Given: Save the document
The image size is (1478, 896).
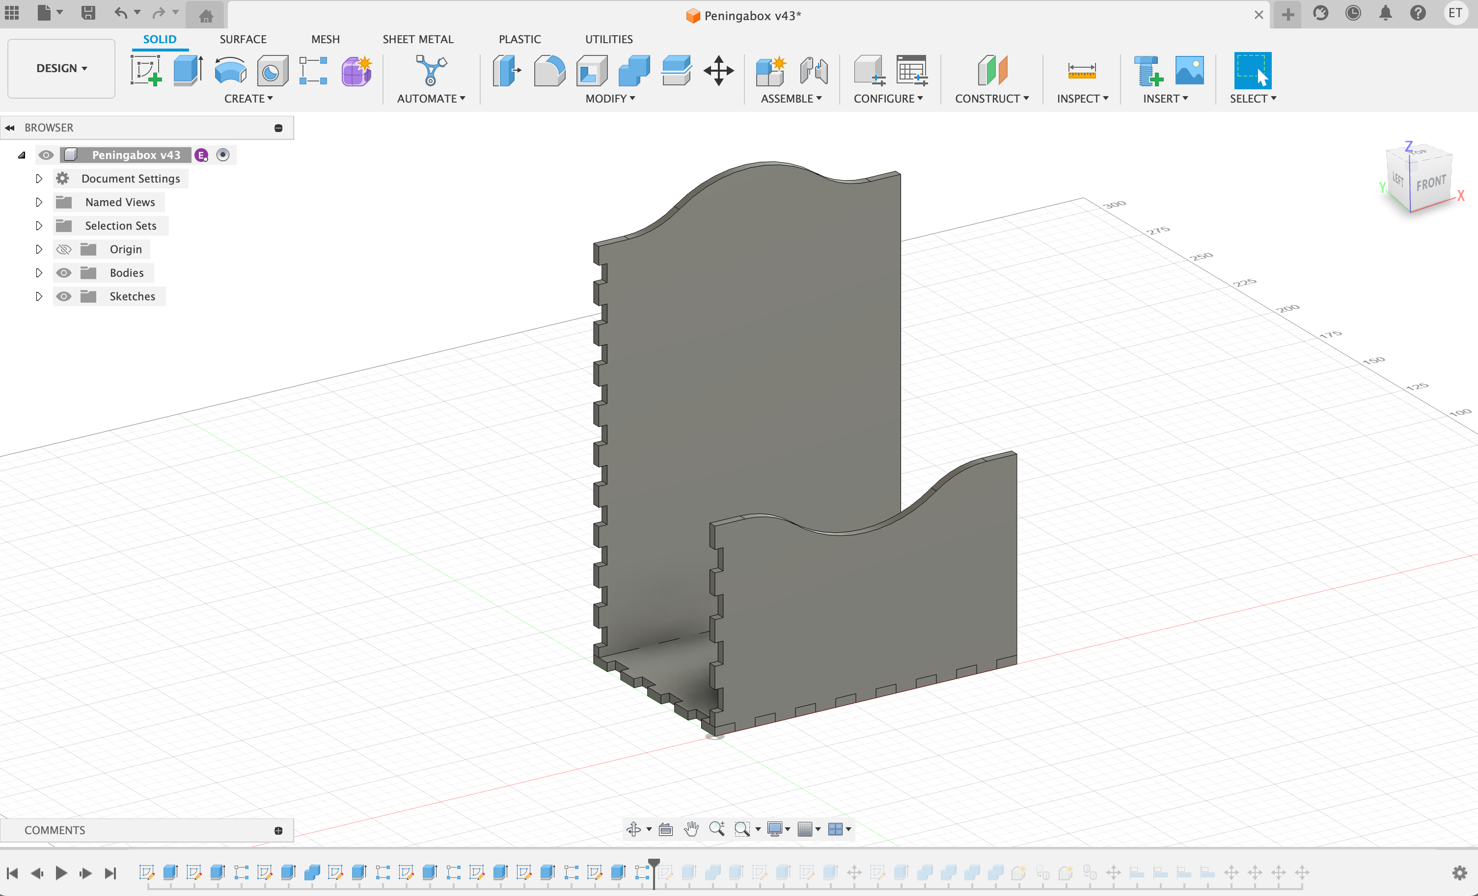Looking at the screenshot, I should coord(88,13).
